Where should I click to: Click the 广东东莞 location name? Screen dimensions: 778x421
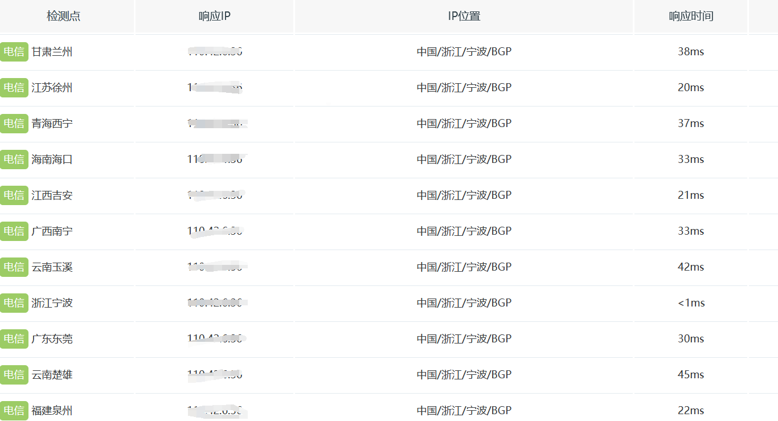point(52,339)
